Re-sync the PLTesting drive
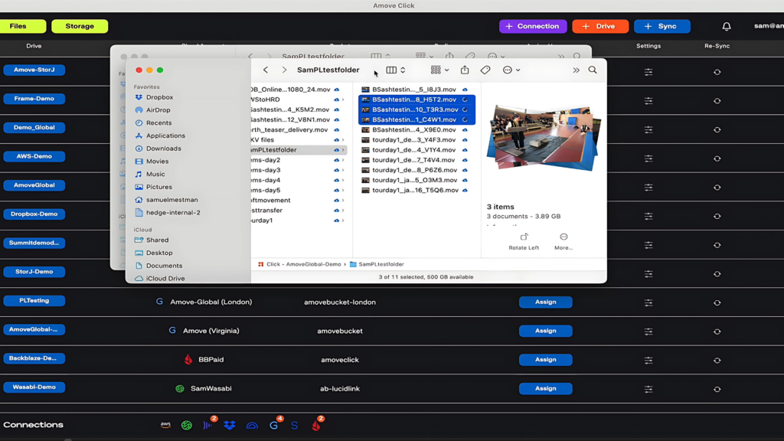Screen dimensions: 784x441 click(717, 302)
